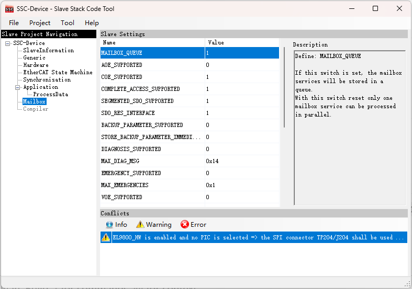Edit the AOE_SUPPORTED value cell
The image size is (412, 289).
click(242, 65)
